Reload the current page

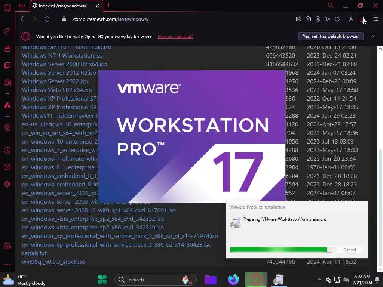pyautogui.click(x=47, y=19)
